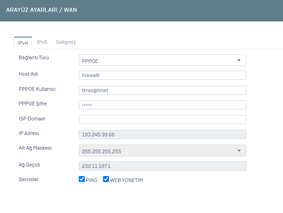Screen dimensions: 283x213
Task: Click the arrow on Alt Ağ Maskesi field
Action: [x=239, y=151]
